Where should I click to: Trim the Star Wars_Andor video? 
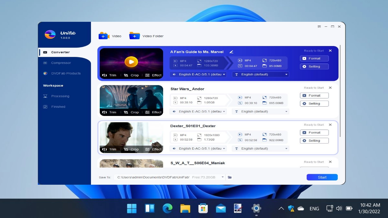109,112
